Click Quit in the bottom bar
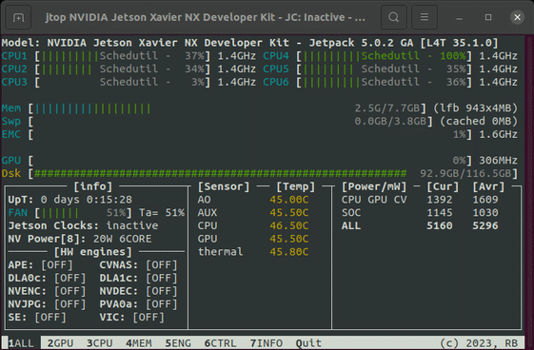 tap(308, 343)
